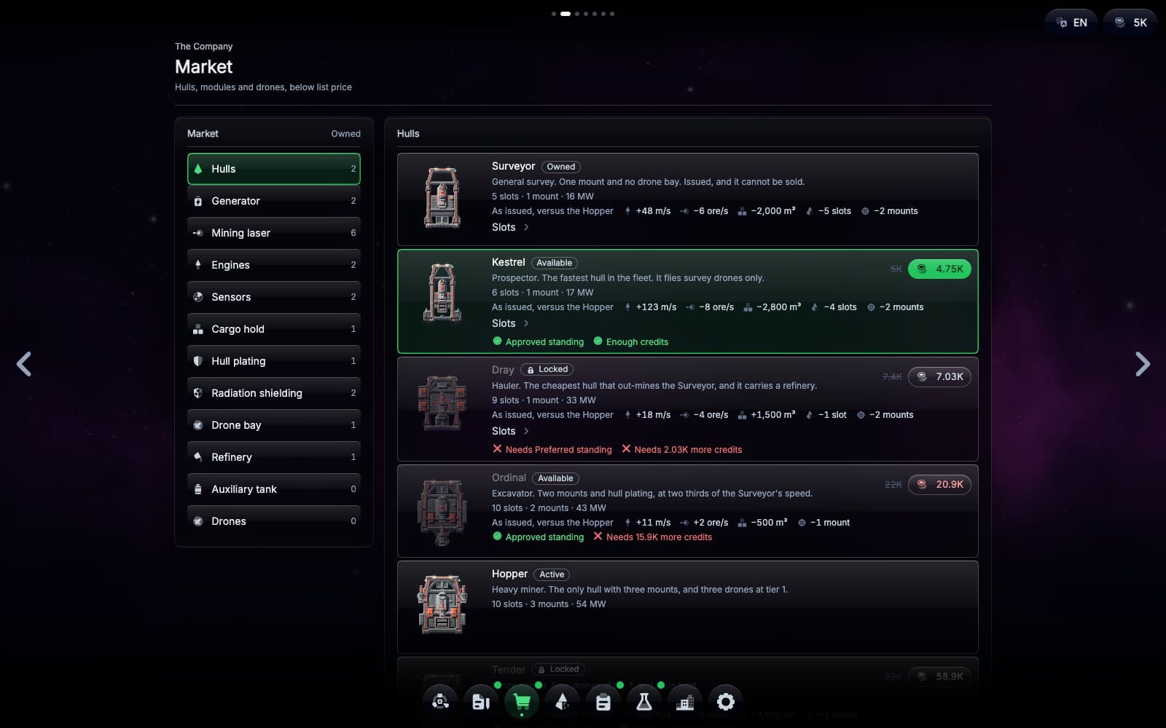Open the company buildings dock icon
Viewport: 1166px width, 728px height.
pos(685,702)
